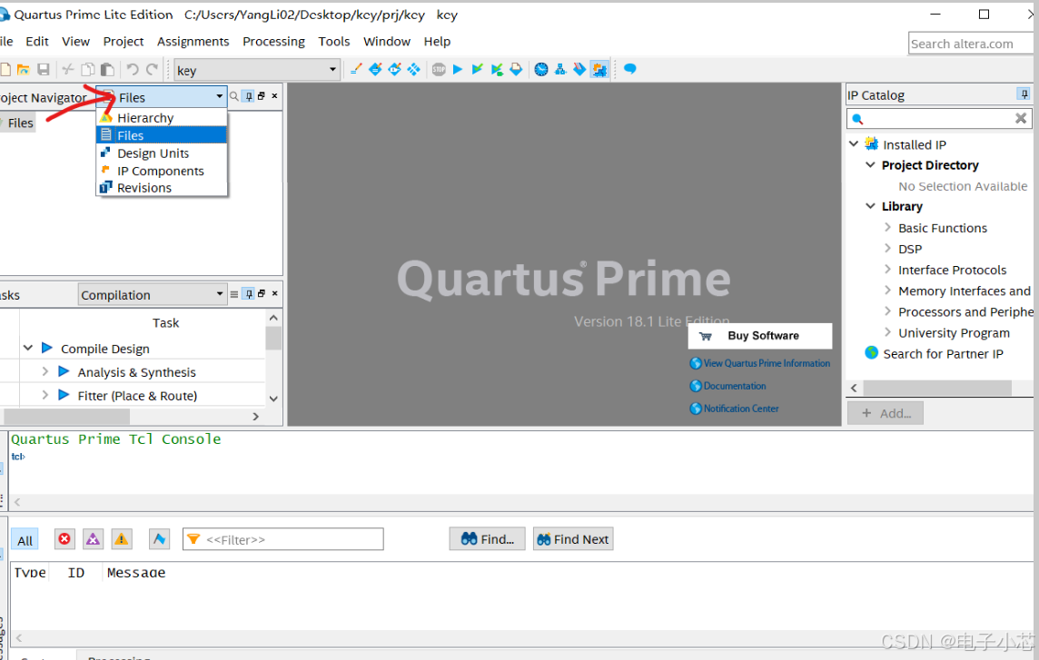The width and height of the screenshot is (1039, 660).
Task: Click the Cut scissors toolbar icon
Action: pyautogui.click(x=67, y=70)
